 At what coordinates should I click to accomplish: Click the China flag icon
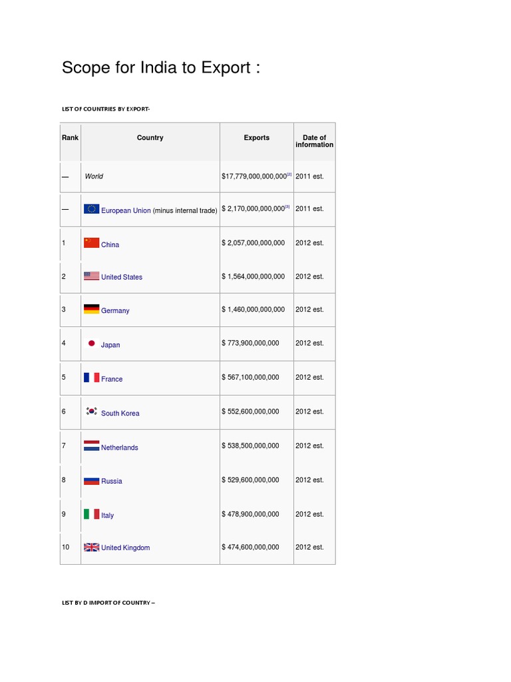coord(91,243)
